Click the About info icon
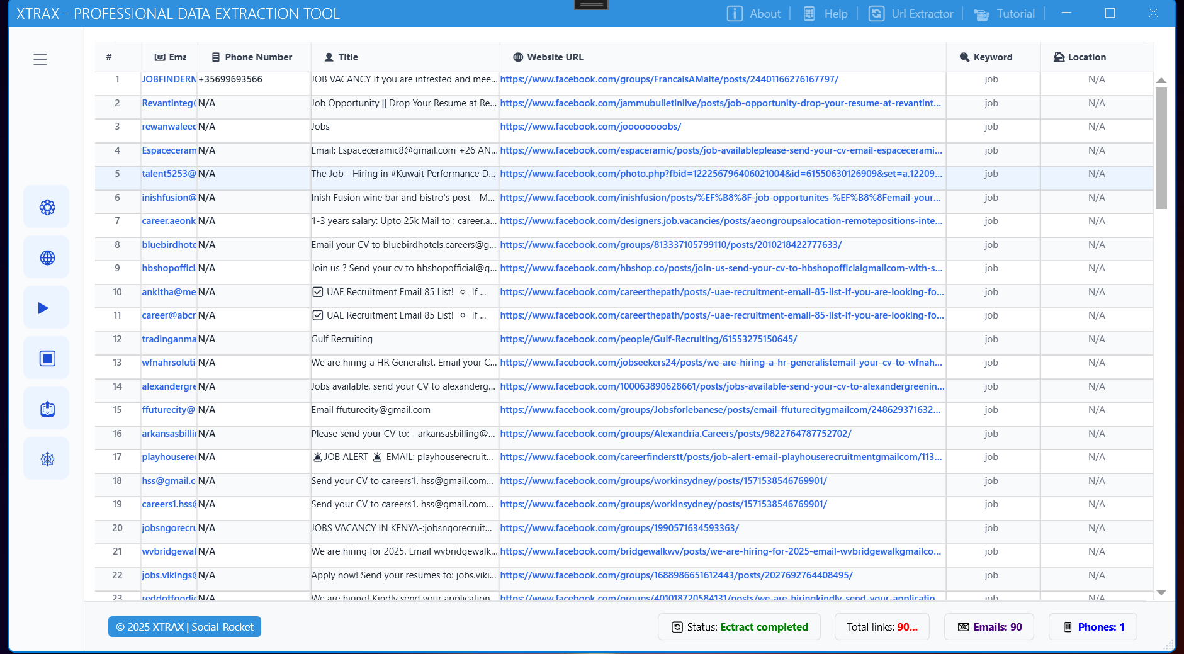 click(735, 13)
